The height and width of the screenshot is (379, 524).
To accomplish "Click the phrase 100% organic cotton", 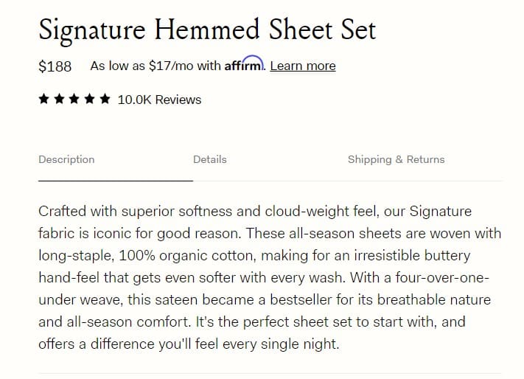I will point(186,256).
